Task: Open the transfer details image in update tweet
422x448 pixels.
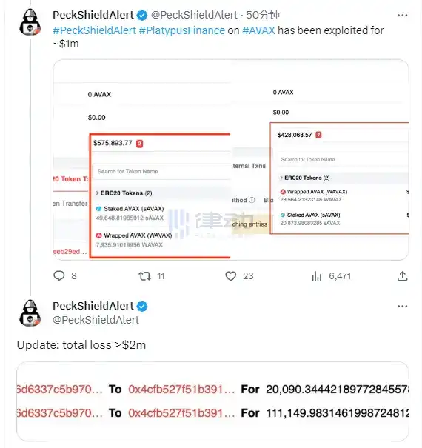Action: [212, 401]
